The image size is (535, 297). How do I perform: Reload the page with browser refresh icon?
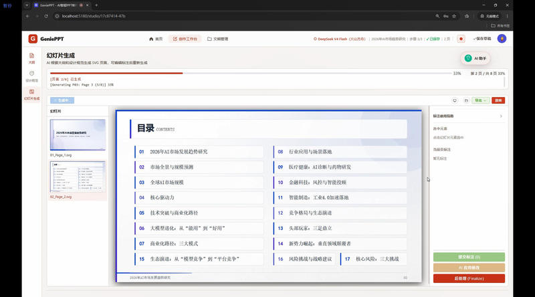(x=46, y=16)
